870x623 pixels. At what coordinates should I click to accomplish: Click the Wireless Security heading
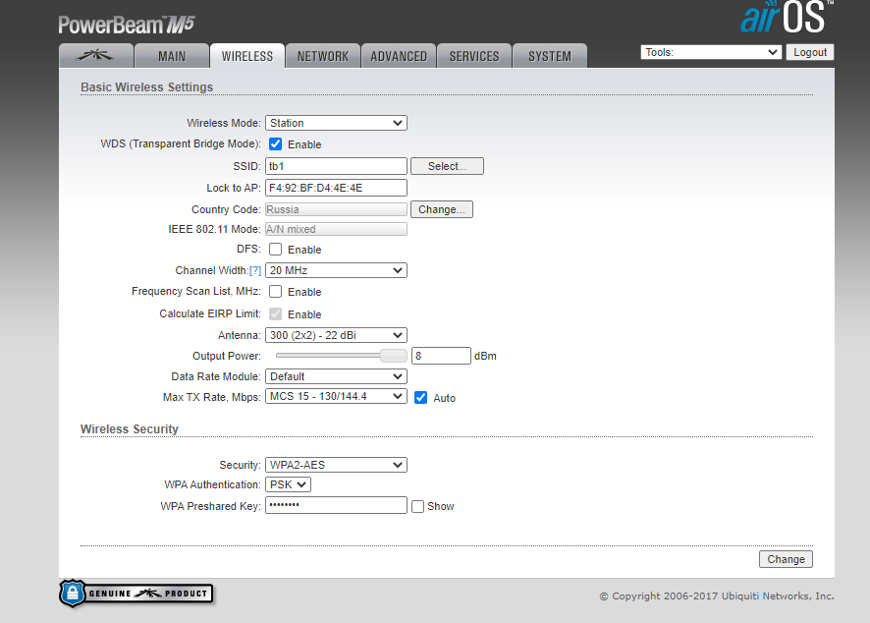point(130,429)
